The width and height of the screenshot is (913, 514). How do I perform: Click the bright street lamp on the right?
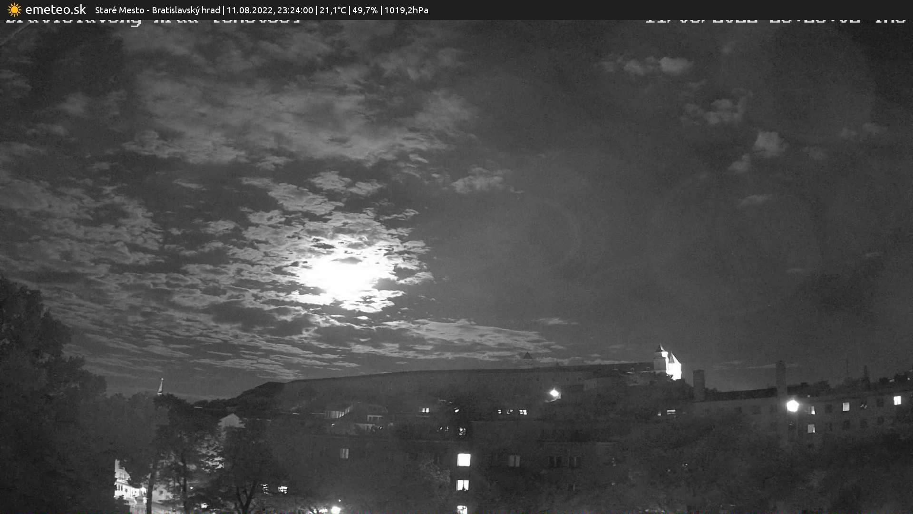(792, 406)
